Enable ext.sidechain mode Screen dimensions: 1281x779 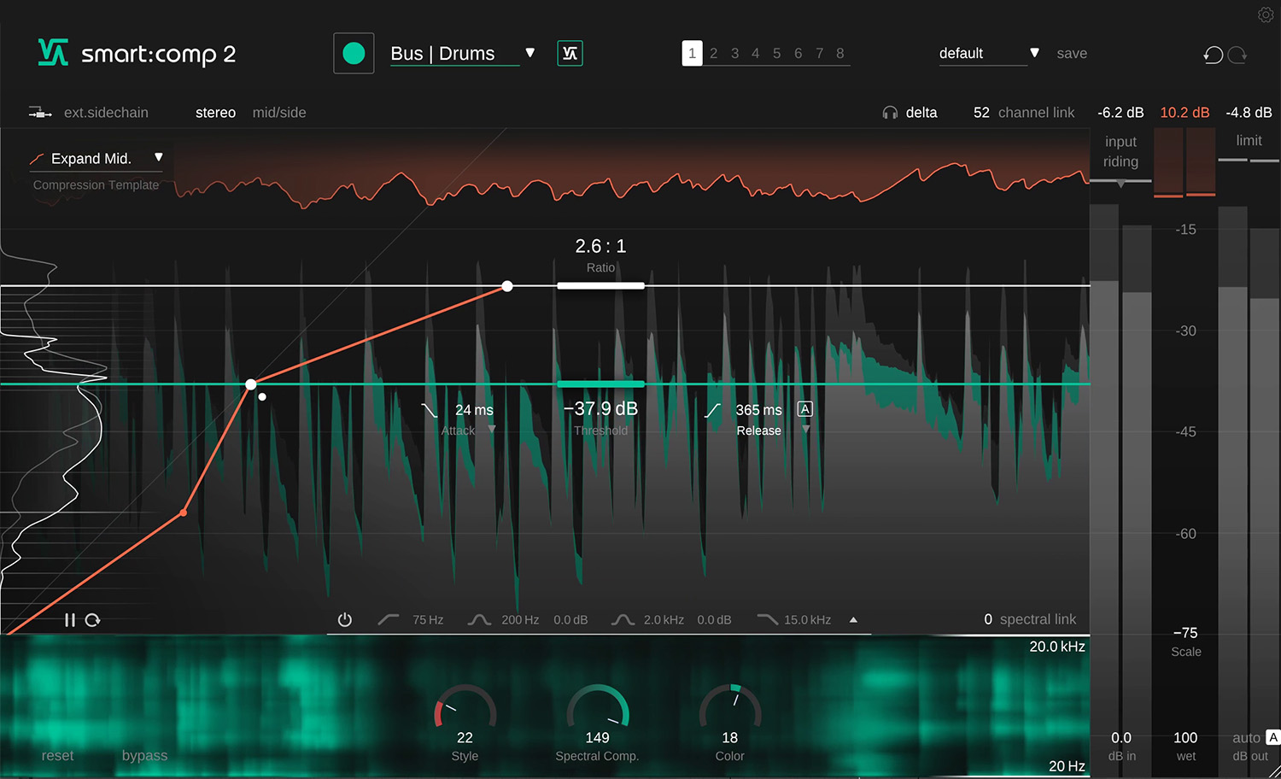pos(106,113)
